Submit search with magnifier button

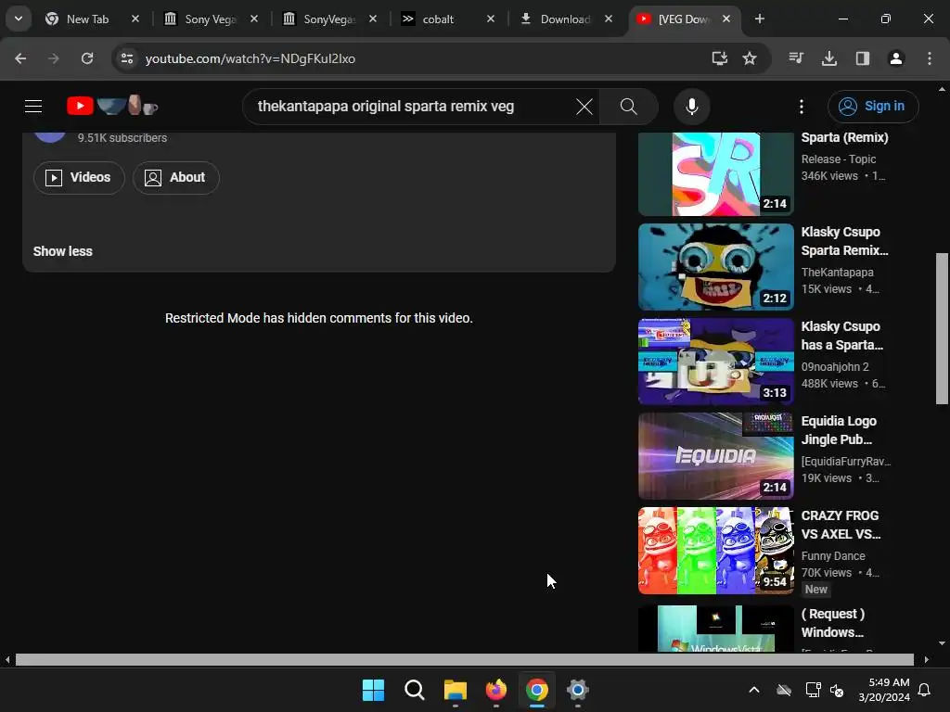(629, 107)
